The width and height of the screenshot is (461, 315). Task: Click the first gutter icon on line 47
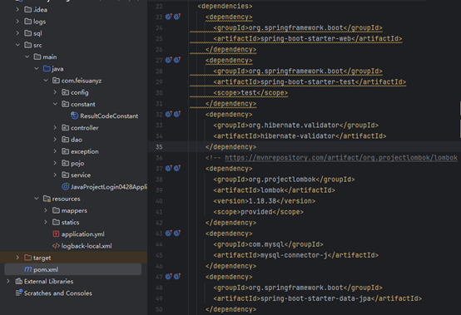[168, 276]
